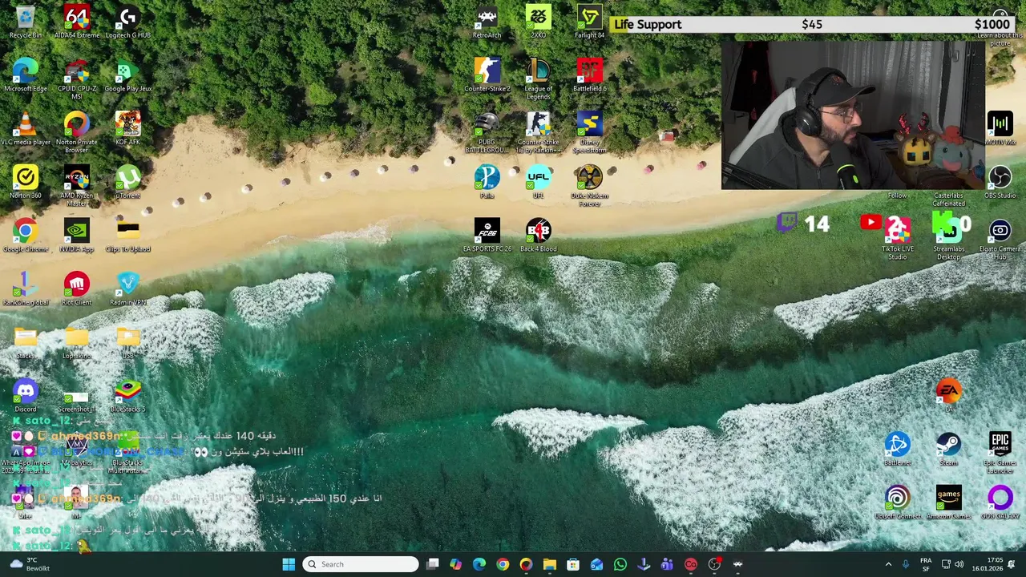Click the taskbar Search box
The height and width of the screenshot is (577, 1026).
[x=361, y=564]
